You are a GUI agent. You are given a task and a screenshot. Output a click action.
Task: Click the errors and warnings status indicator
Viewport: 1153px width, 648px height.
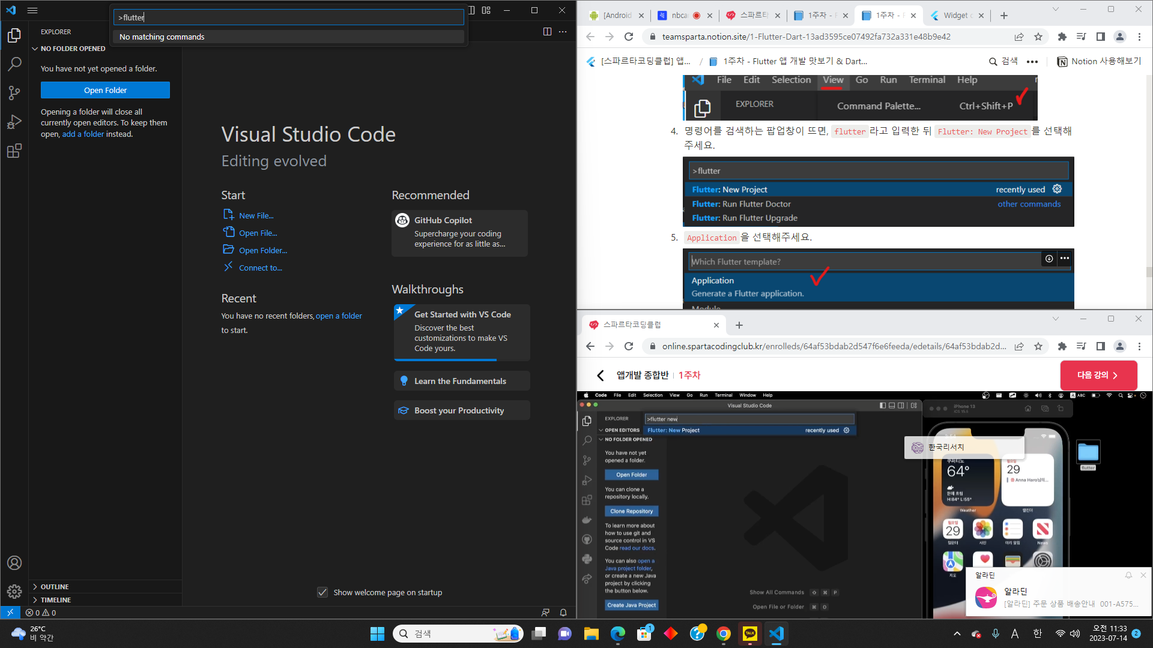point(41,613)
